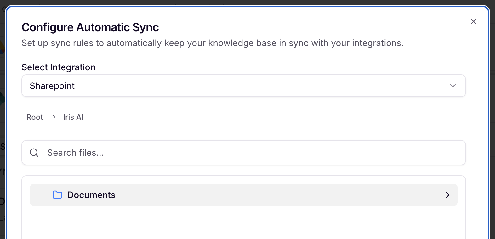
Task: Click the magnifying glass search icon
Action: pos(34,153)
